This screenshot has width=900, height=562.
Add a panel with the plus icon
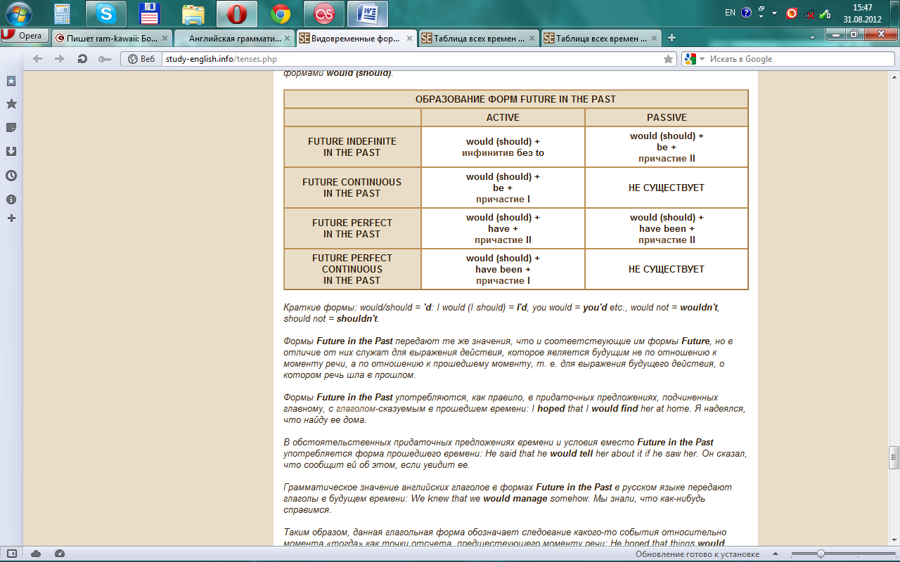tap(11, 218)
